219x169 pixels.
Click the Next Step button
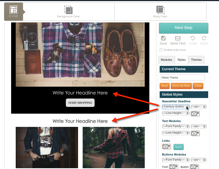[183, 28]
